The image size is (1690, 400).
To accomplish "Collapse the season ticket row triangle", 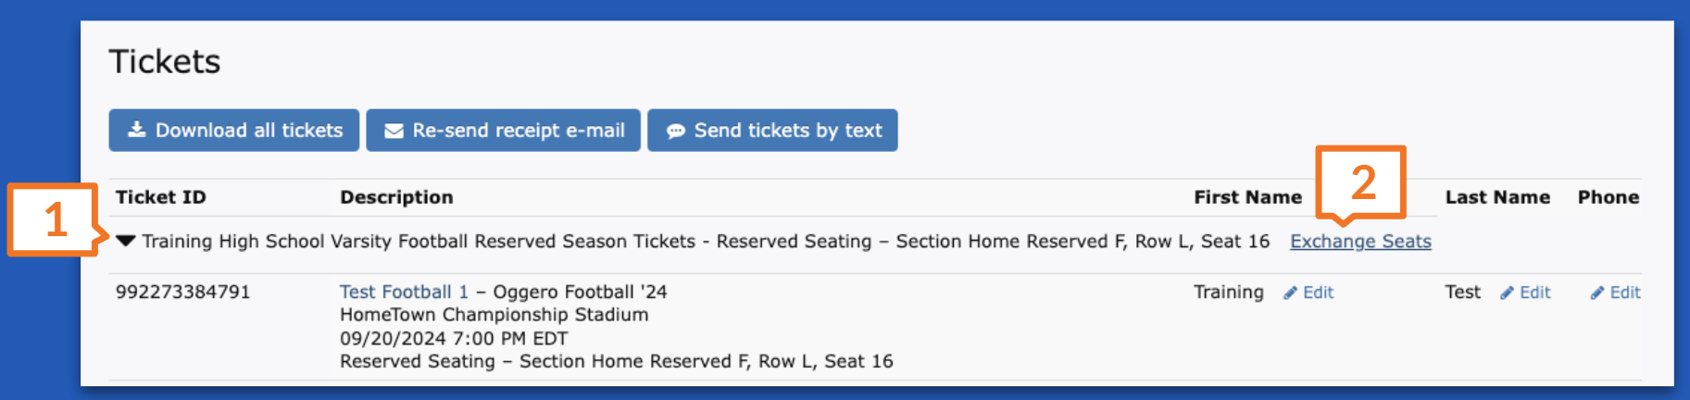I will pyautogui.click(x=126, y=241).
